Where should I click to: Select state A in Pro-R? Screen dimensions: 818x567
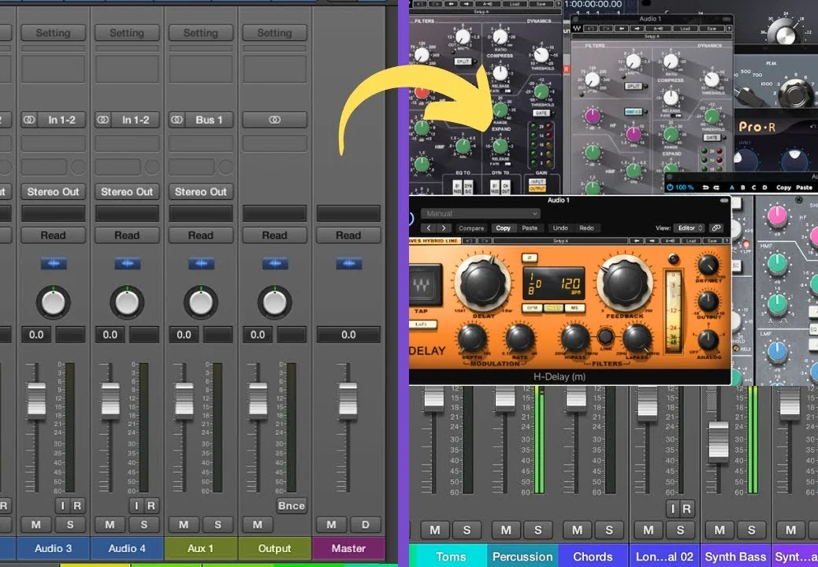point(731,187)
